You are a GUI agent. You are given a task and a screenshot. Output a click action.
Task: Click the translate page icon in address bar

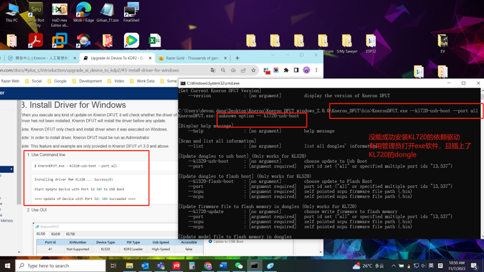point(213,70)
